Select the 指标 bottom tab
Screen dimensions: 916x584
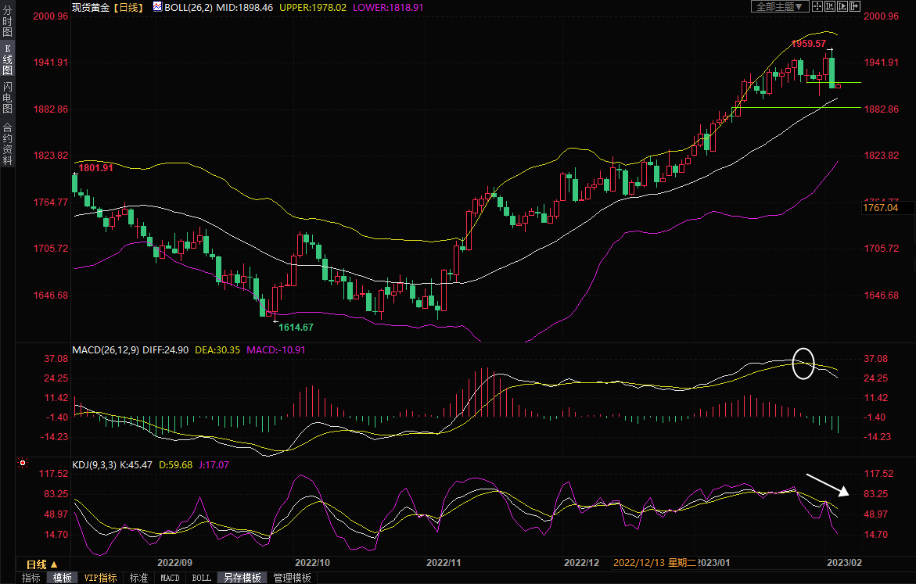coord(31,578)
